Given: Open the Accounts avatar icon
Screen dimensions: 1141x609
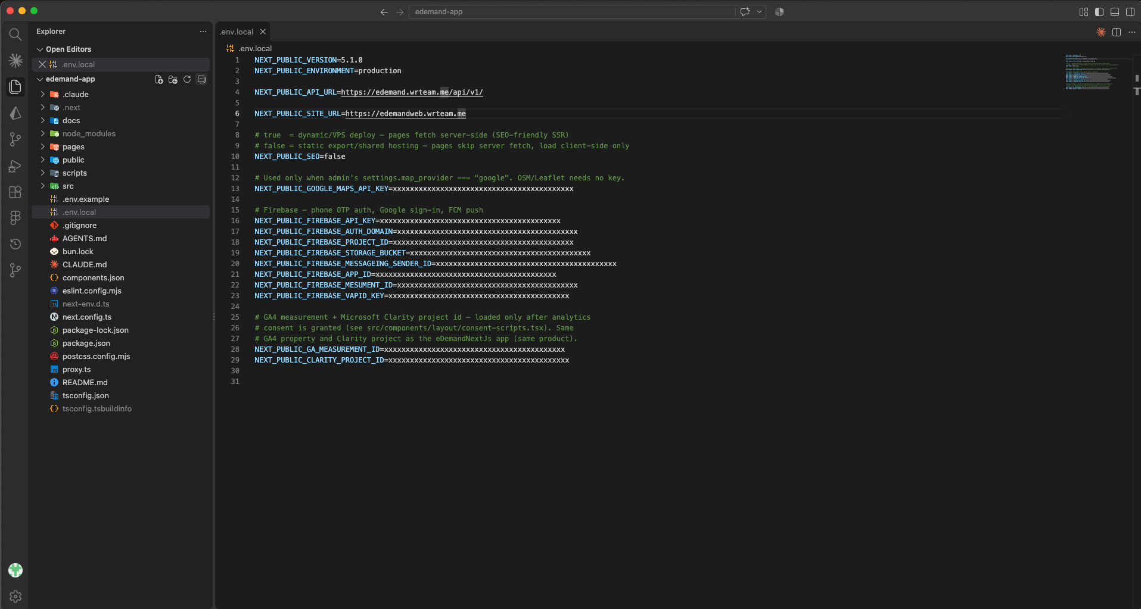Looking at the screenshot, I should coord(15,570).
